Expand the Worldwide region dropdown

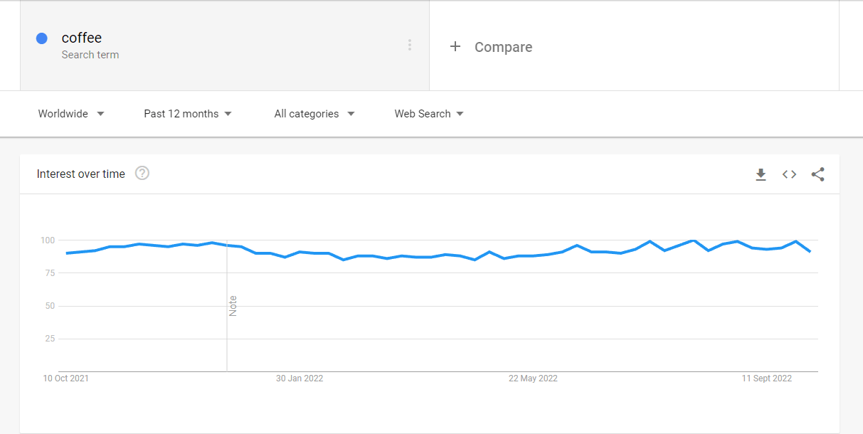71,114
